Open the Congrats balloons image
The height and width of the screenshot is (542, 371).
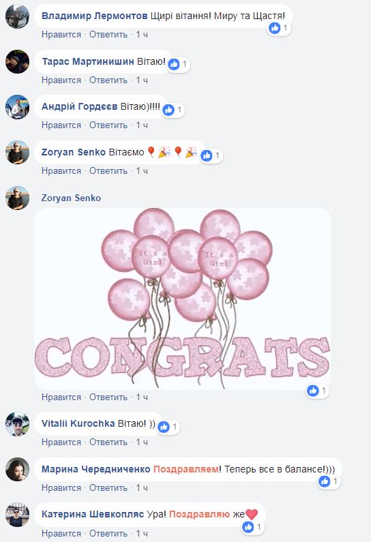tap(183, 299)
